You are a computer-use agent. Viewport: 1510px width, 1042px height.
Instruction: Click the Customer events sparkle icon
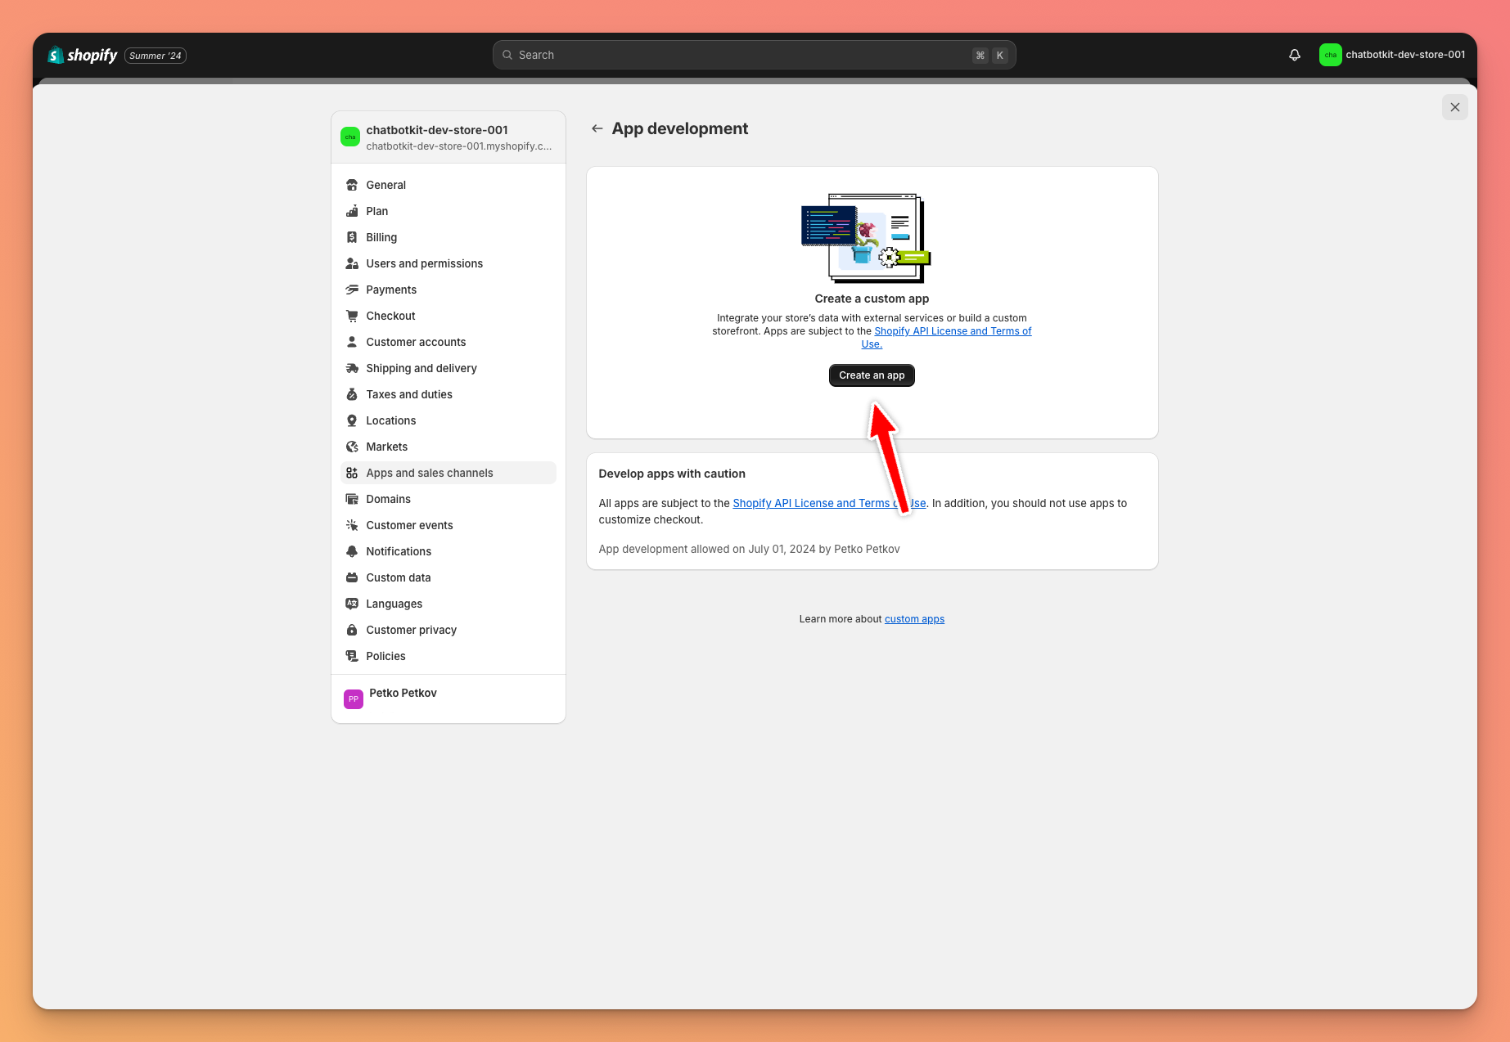[352, 525]
